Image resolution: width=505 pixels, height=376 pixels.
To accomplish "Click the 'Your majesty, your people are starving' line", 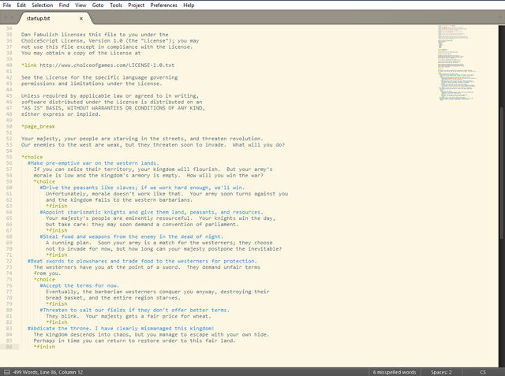I will coord(142,139).
